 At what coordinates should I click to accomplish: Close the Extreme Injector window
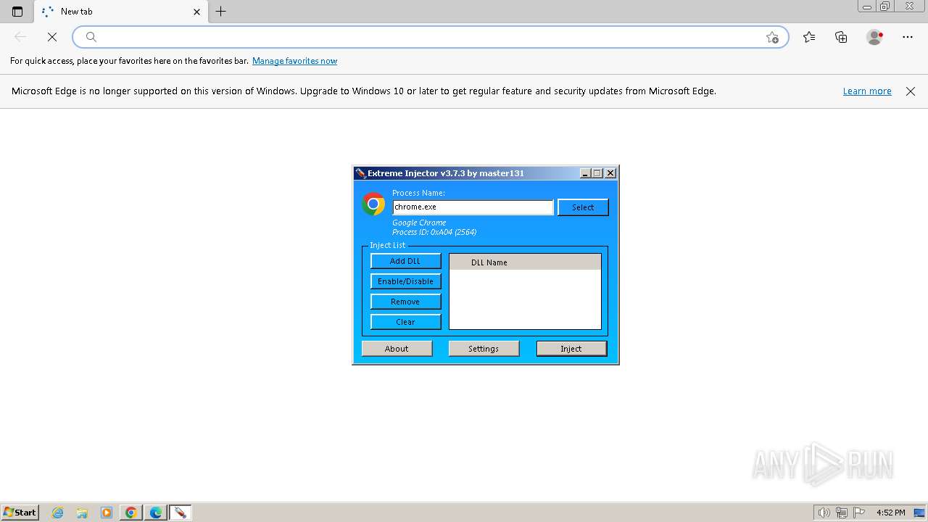click(610, 173)
